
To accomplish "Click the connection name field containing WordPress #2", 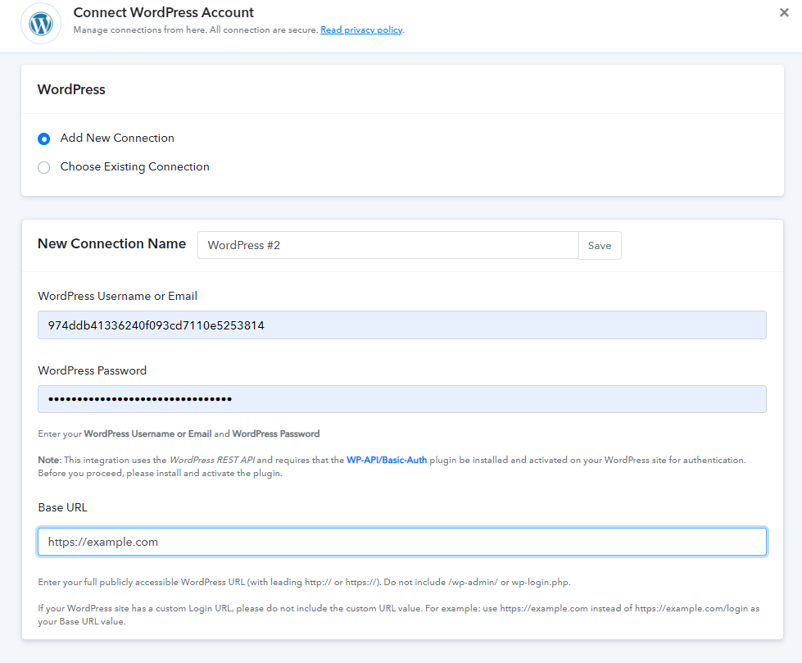I will coord(387,245).
